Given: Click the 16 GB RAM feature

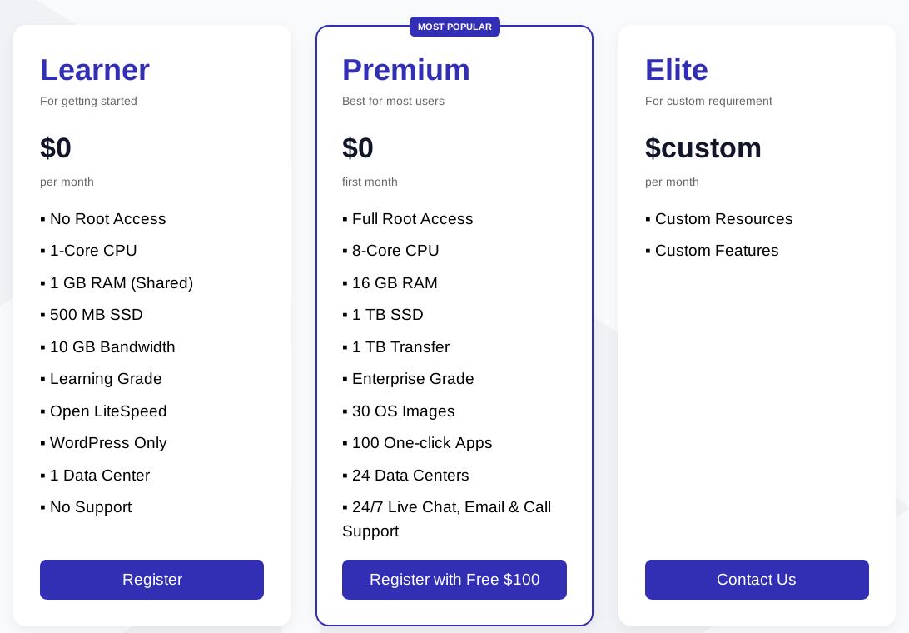Looking at the screenshot, I should click(395, 283).
